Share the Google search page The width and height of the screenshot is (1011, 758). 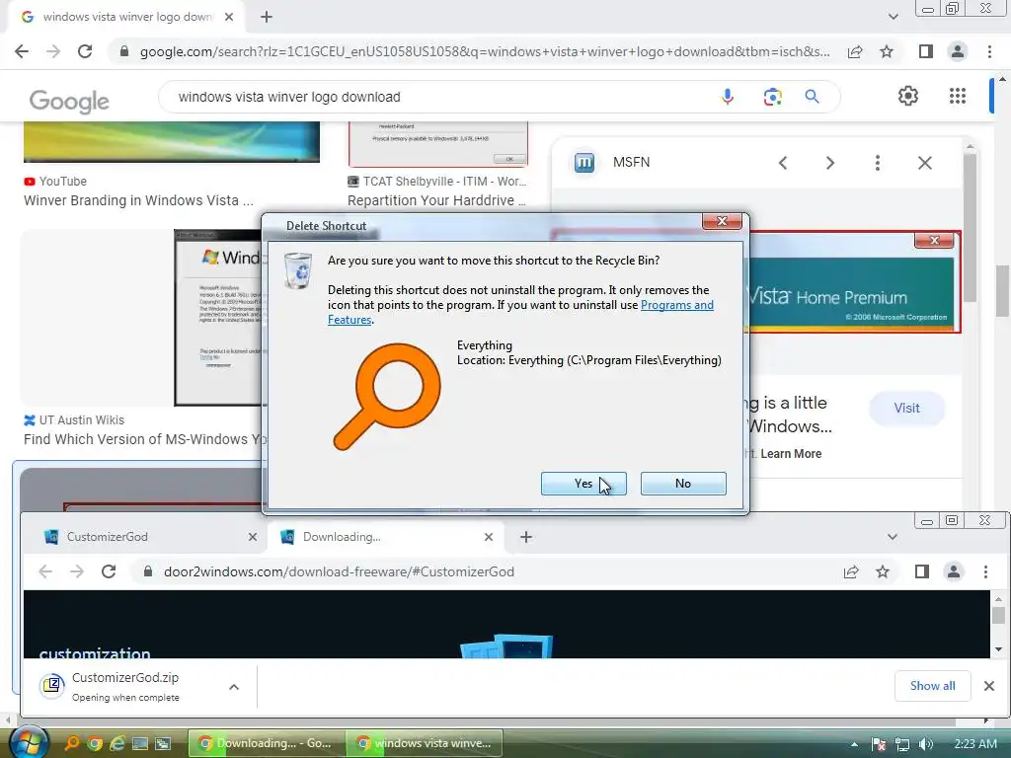pos(855,51)
